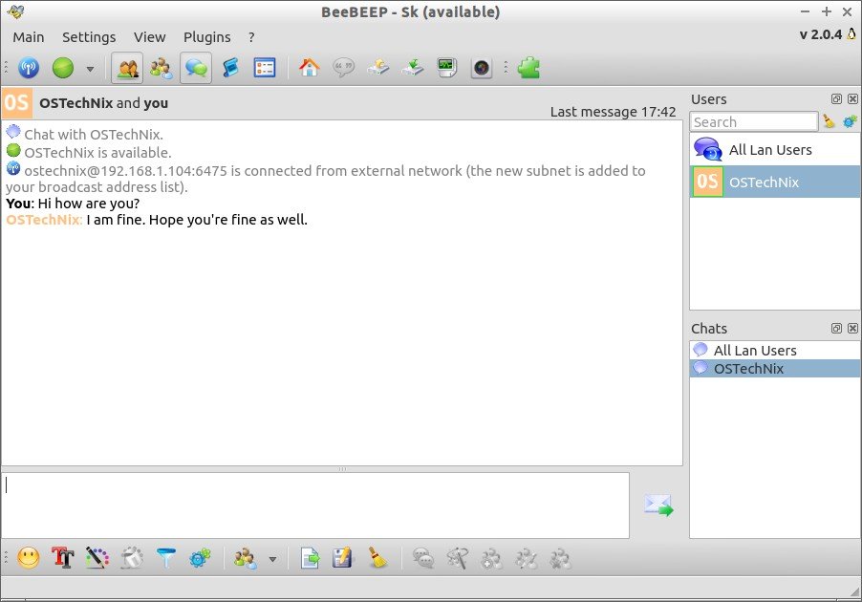Image resolution: width=862 pixels, height=602 pixels.
Task: Close the Users panel
Action: pos(852,99)
